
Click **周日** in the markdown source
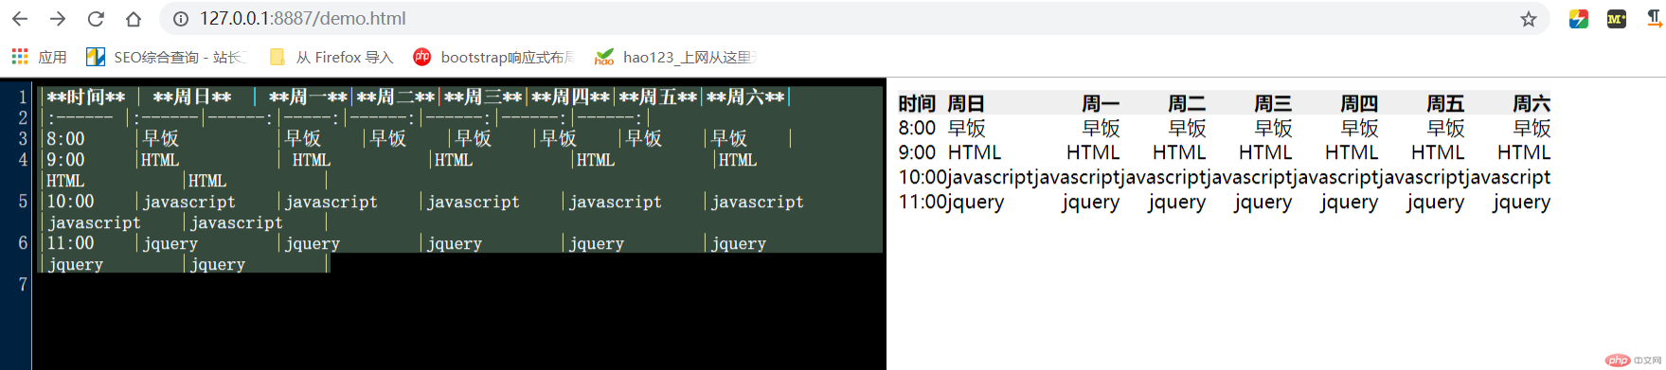click(192, 97)
